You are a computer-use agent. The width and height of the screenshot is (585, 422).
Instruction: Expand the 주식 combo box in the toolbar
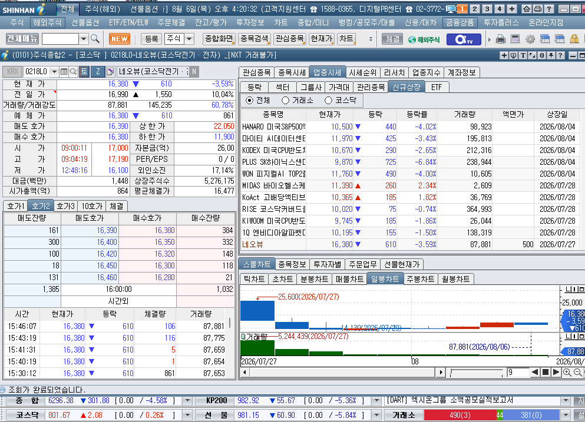pyautogui.click(x=189, y=39)
